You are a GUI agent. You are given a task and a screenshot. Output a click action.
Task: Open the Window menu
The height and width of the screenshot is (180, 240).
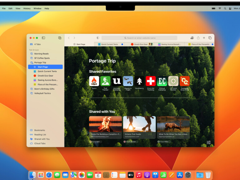37,8
